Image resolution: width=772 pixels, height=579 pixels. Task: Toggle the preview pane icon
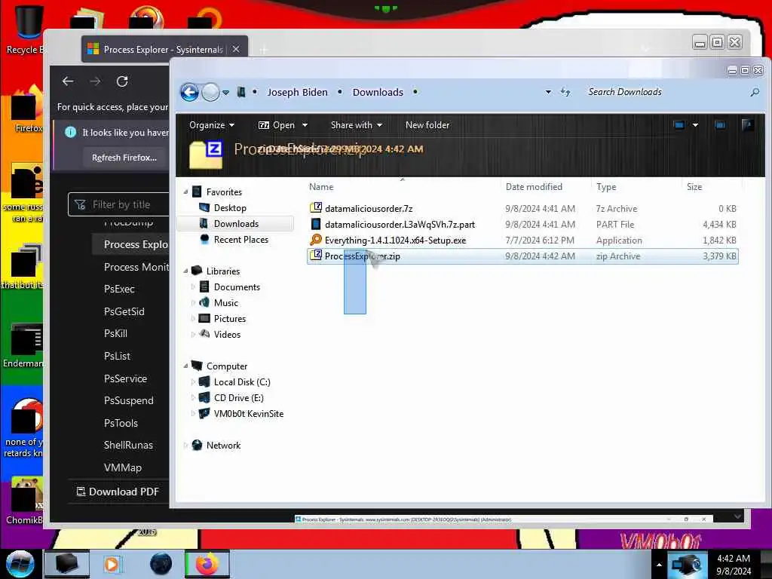tap(720, 125)
